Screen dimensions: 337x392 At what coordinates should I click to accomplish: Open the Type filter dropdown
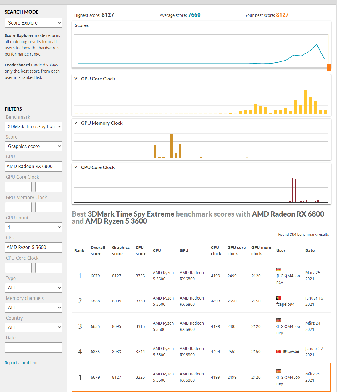click(x=33, y=288)
